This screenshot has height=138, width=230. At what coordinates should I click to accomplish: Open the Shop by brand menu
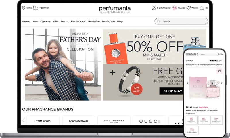(78, 21)
